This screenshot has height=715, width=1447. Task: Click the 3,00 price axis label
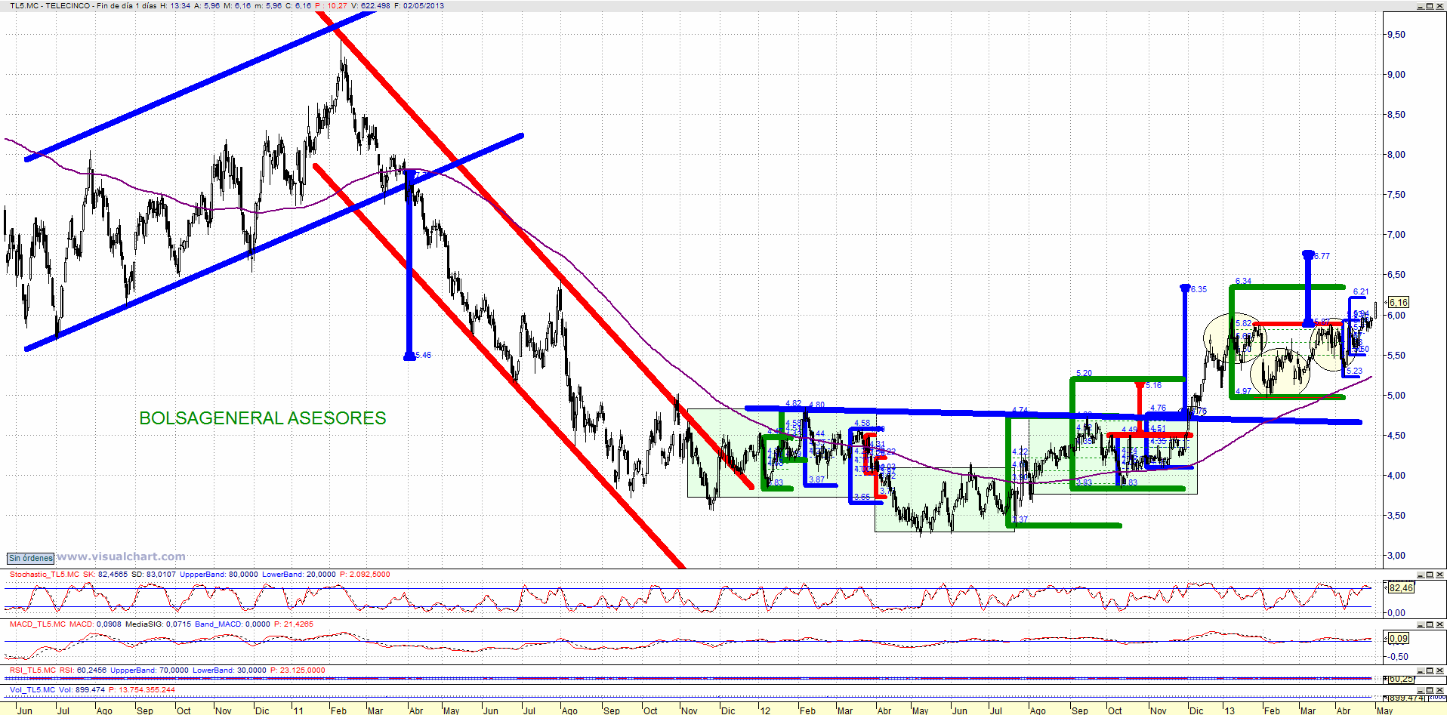point(1396,556)
